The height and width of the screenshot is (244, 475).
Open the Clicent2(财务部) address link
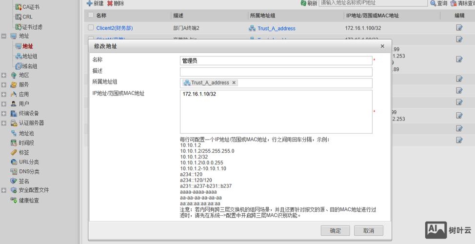click(114, 28)
